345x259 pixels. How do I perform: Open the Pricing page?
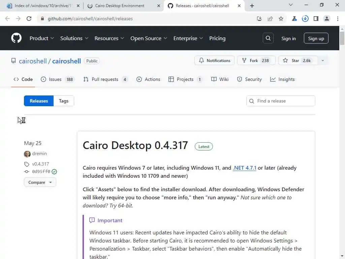coord(217,38)
